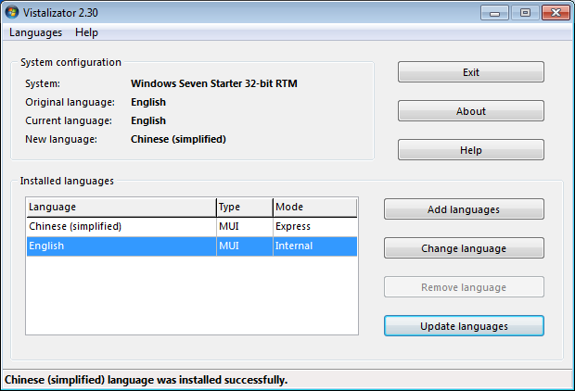
Task: Open the Help menu in the menu bar
Action: [x=86, y=32]
